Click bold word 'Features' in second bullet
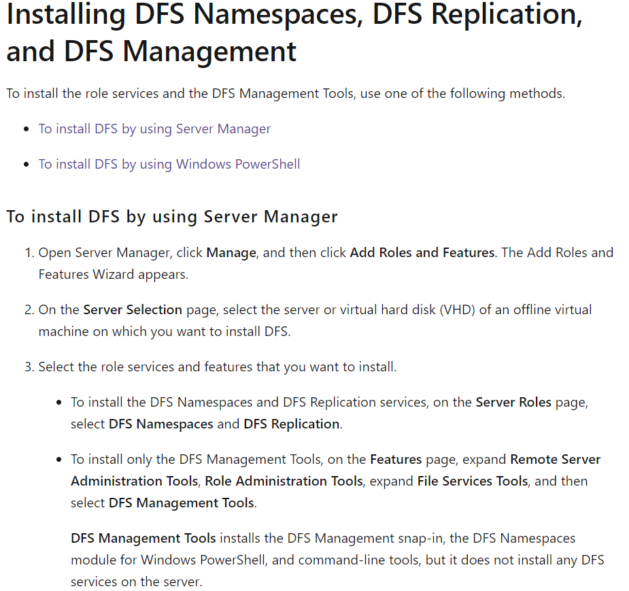Image resolution: width=629 pixels, height=591 pixels. (396, 459)
